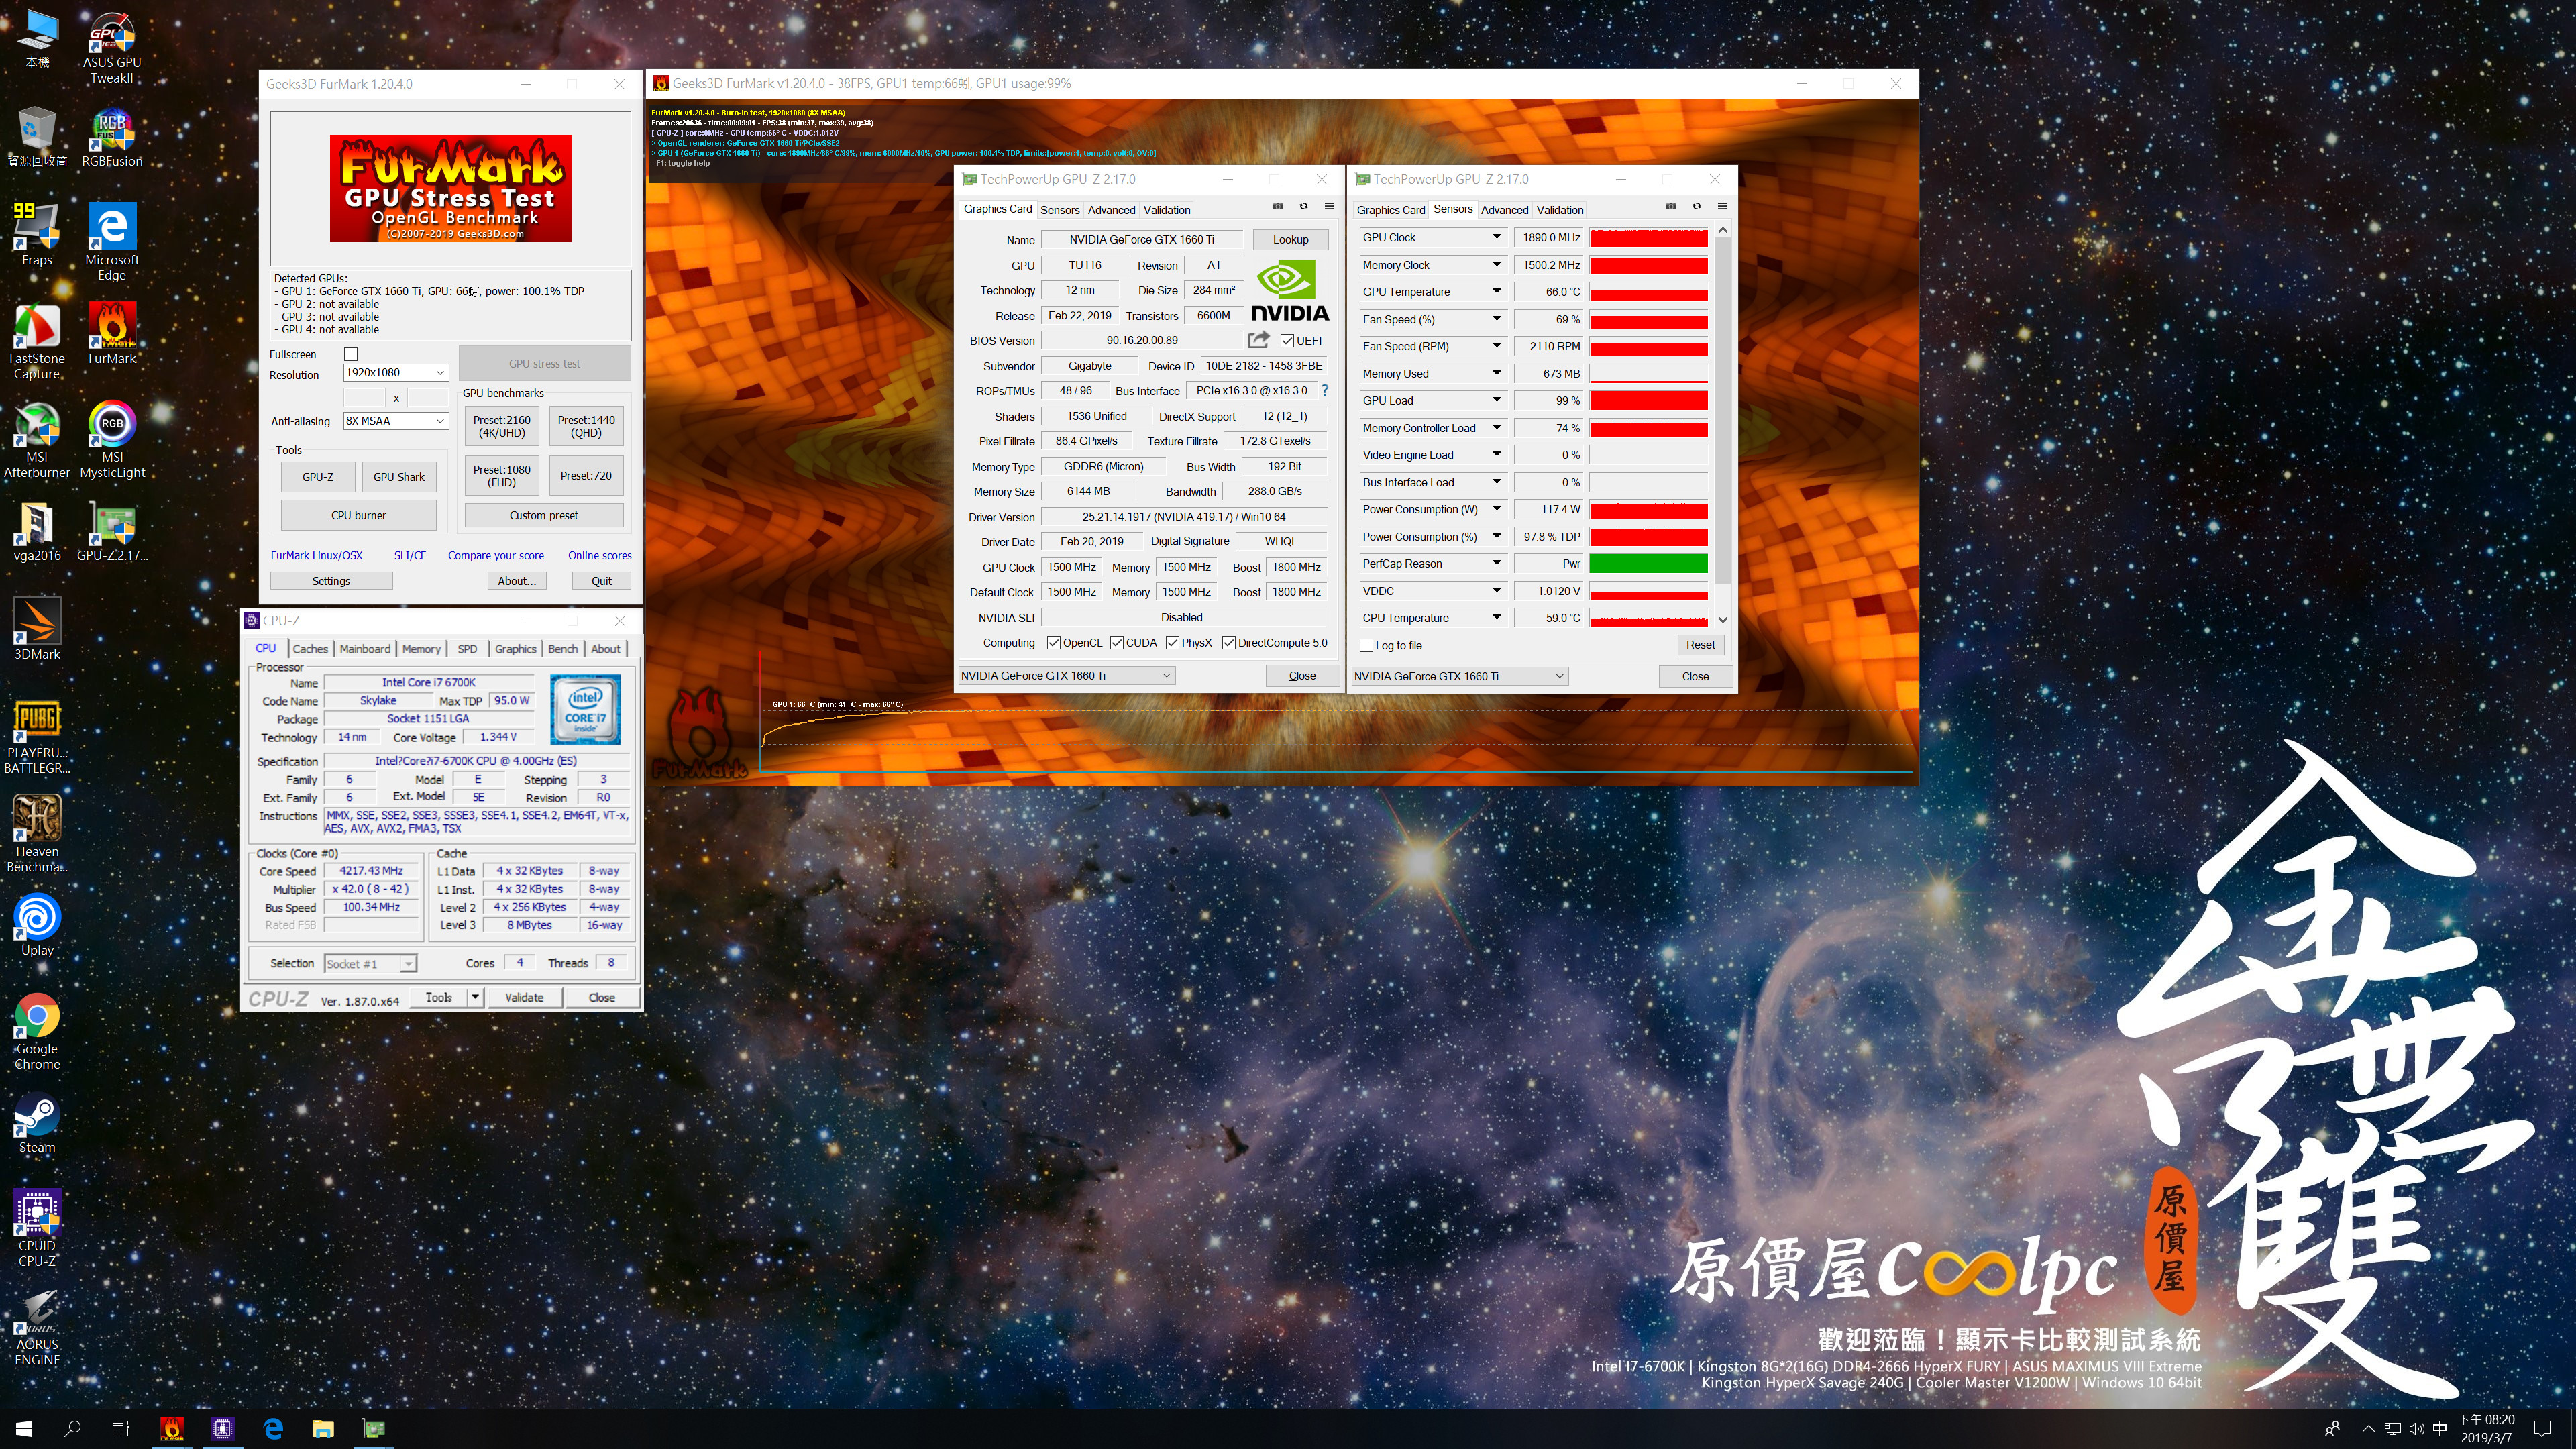Click GPU Load red sensor graph

click(1648, 401)
